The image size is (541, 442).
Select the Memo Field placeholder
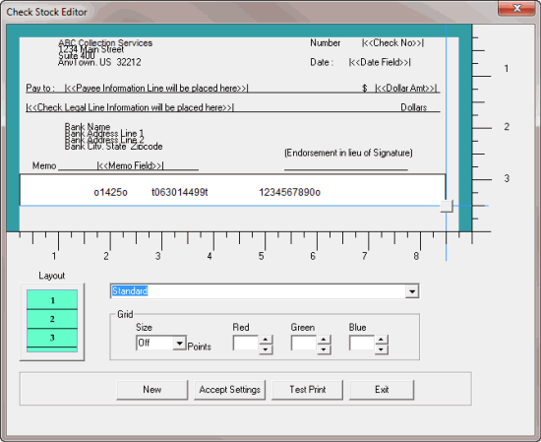click(x=131, y=165)
